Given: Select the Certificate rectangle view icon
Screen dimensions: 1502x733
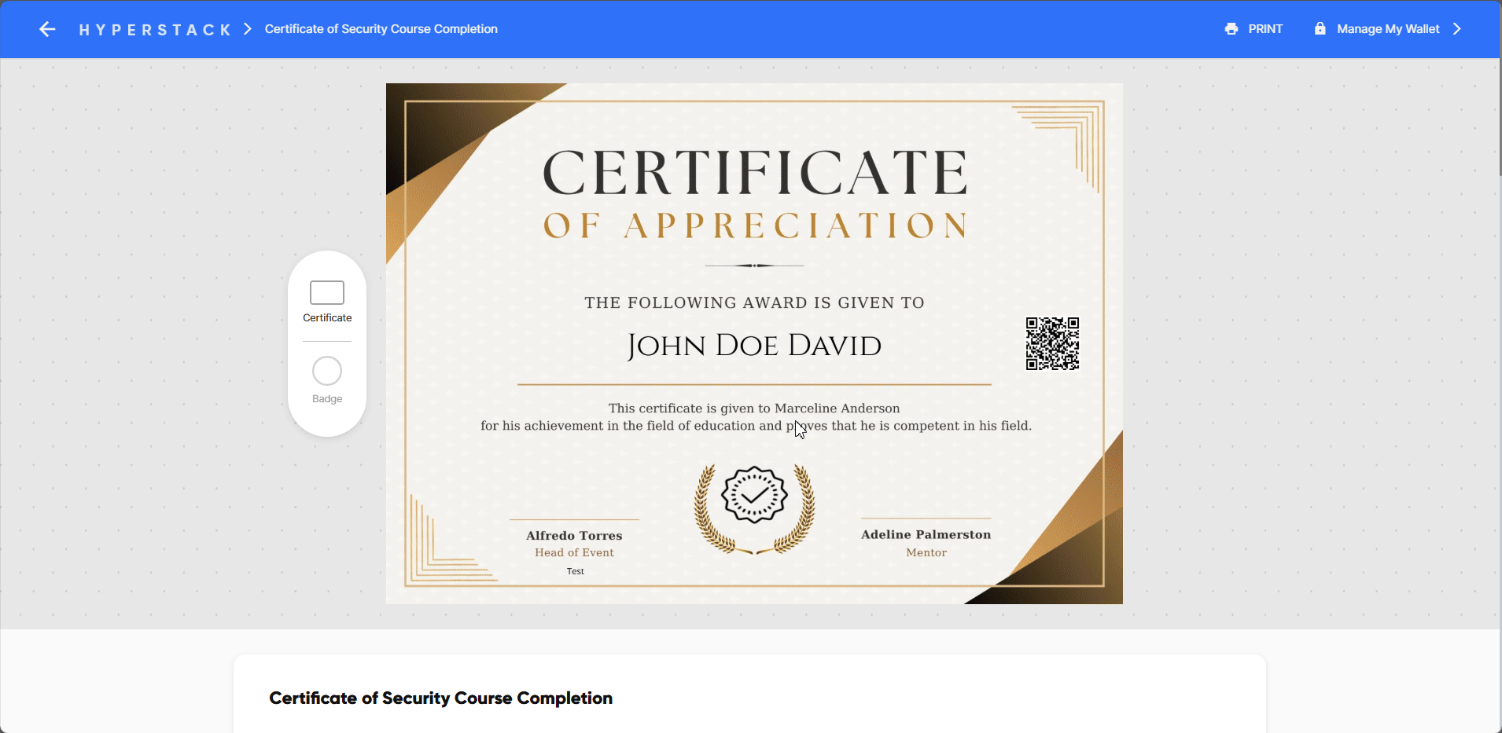Looking at the screenshot, I should tap(327, 292).
